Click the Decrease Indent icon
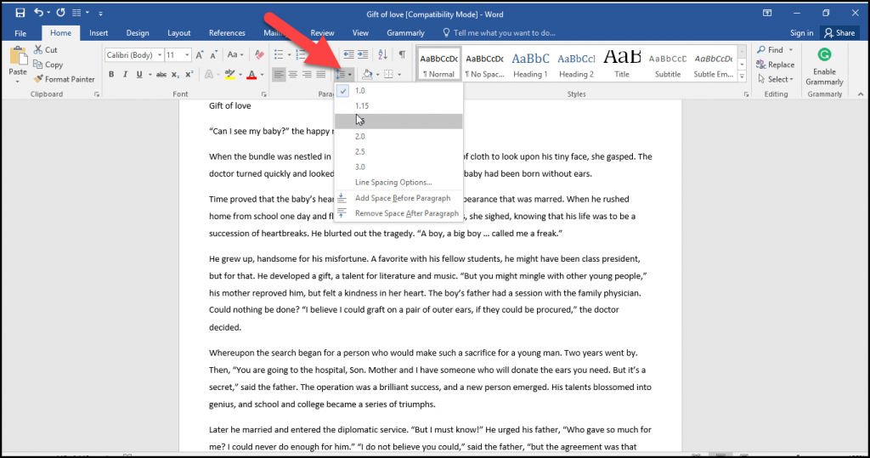 (348, 54)
